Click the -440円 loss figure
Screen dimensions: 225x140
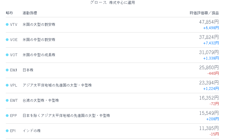pyautogui.click(x=213, y=73)
